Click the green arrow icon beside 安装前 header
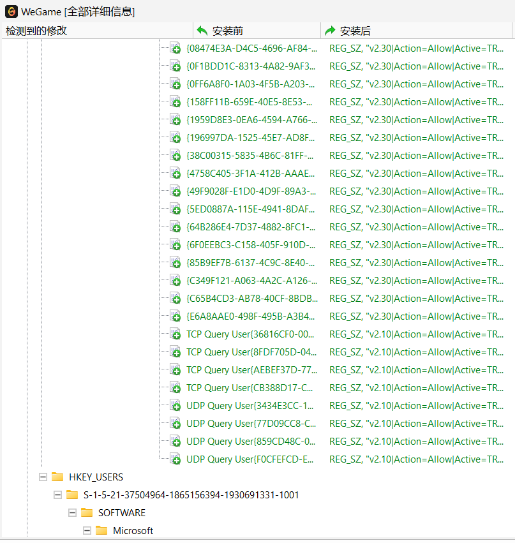Screen dimensions: 515x543 click(x=204, y=30)
